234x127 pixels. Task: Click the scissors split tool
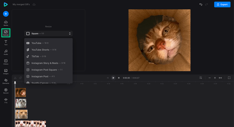tap(15, 78)
